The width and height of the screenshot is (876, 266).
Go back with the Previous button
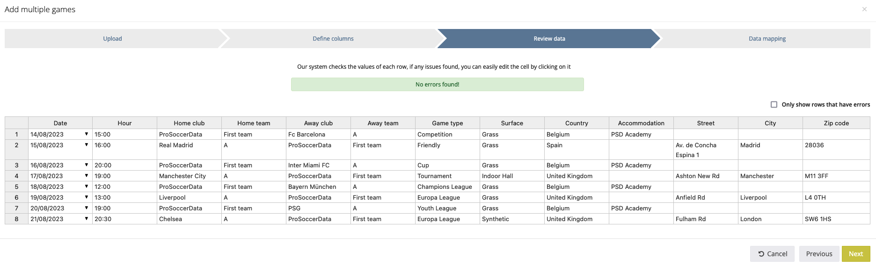(x=819, y=254)
